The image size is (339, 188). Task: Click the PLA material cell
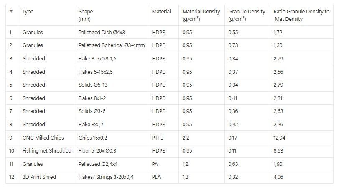tap(157, 177)
